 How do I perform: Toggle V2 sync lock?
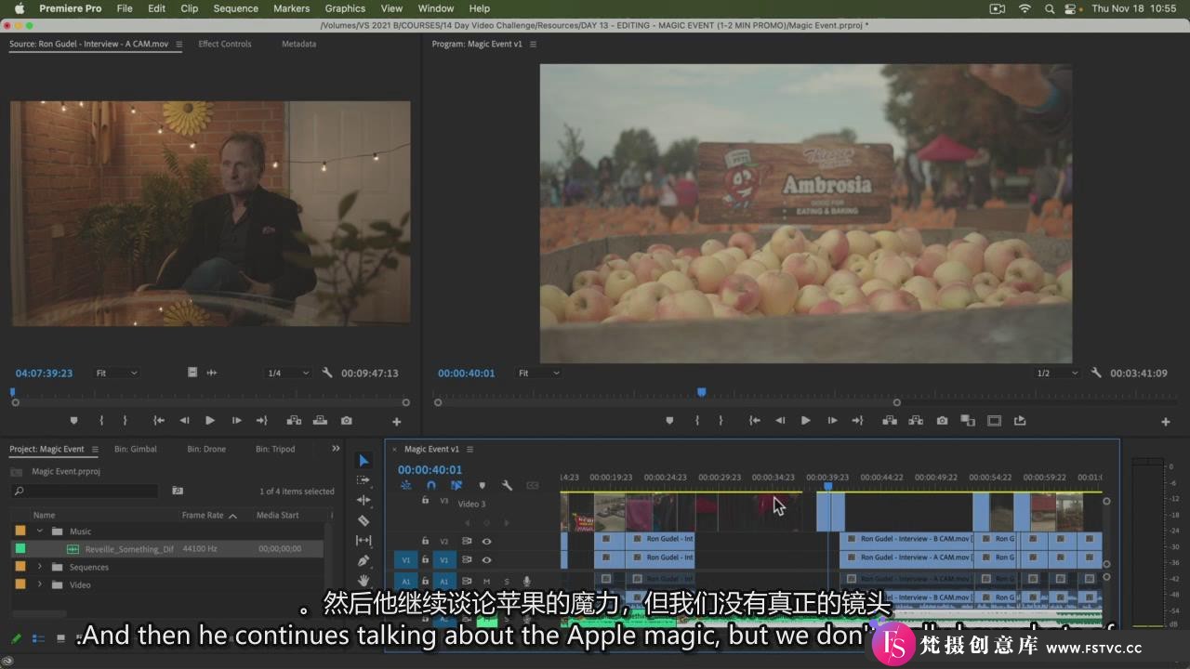pyautogui.click(x=467, y=541)
